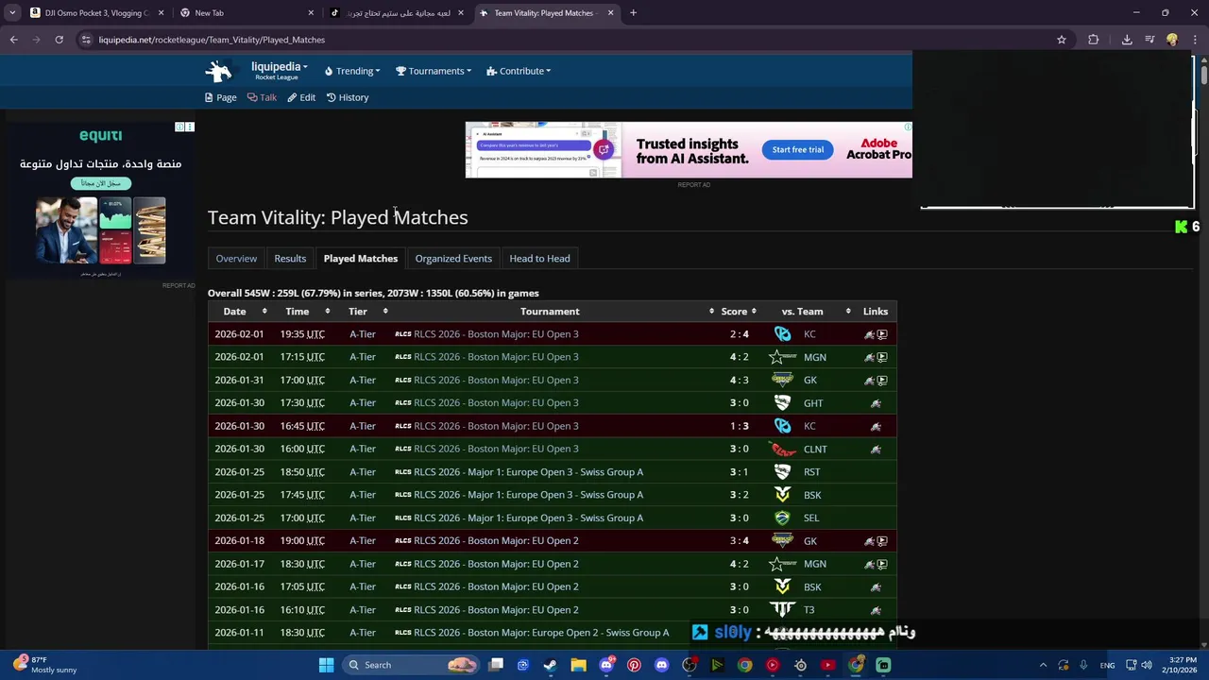Click the 1 : 3 score versus KC

tap(739, 426)
